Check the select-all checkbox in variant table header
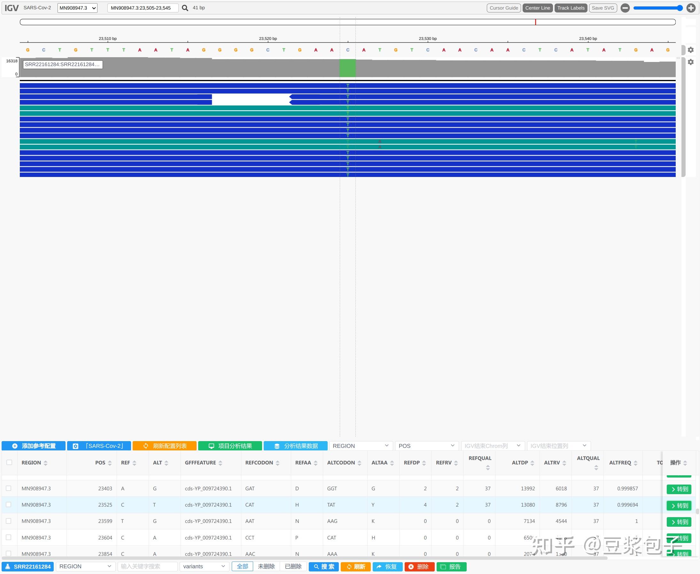 9,463
